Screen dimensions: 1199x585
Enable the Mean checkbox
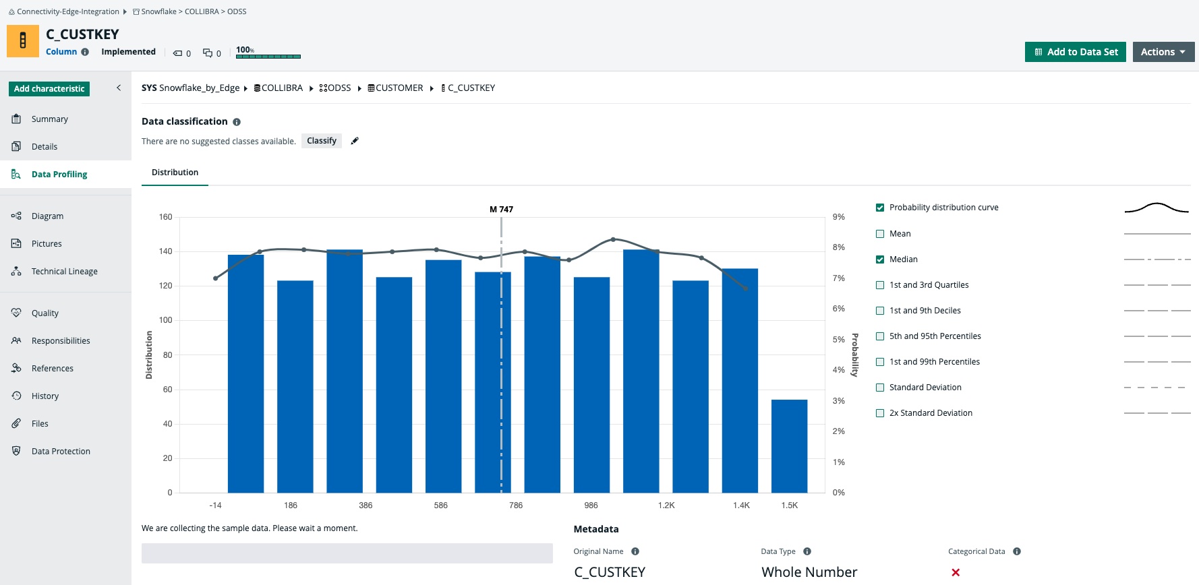880,234
